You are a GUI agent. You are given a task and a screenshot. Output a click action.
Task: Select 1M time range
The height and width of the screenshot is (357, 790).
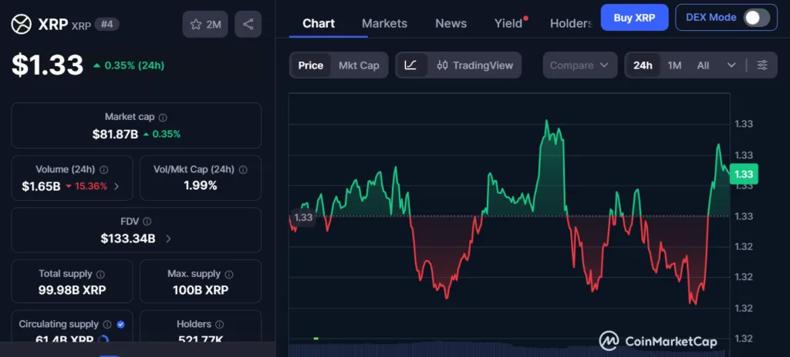pos(674,65)
